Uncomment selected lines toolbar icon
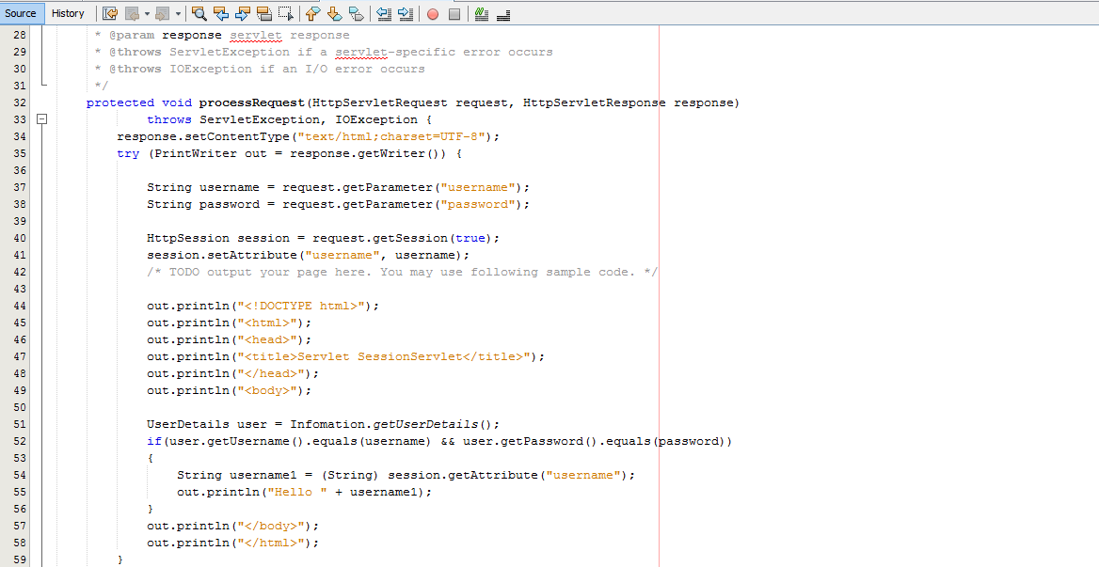 pos(502,14)
